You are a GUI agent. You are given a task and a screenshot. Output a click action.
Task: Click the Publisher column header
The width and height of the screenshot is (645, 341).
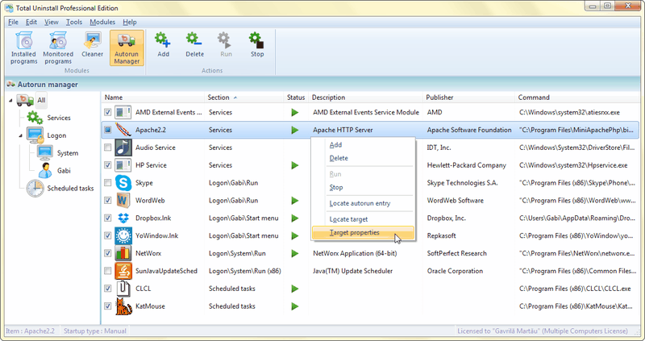(x=439, y=98)
